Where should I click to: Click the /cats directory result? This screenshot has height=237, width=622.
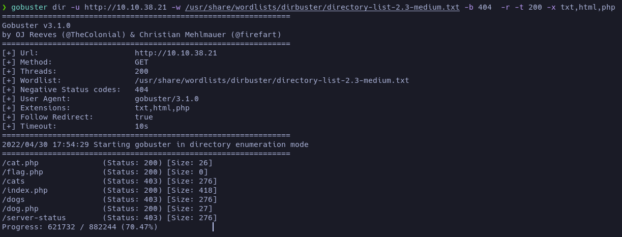[x=110, y=181]
